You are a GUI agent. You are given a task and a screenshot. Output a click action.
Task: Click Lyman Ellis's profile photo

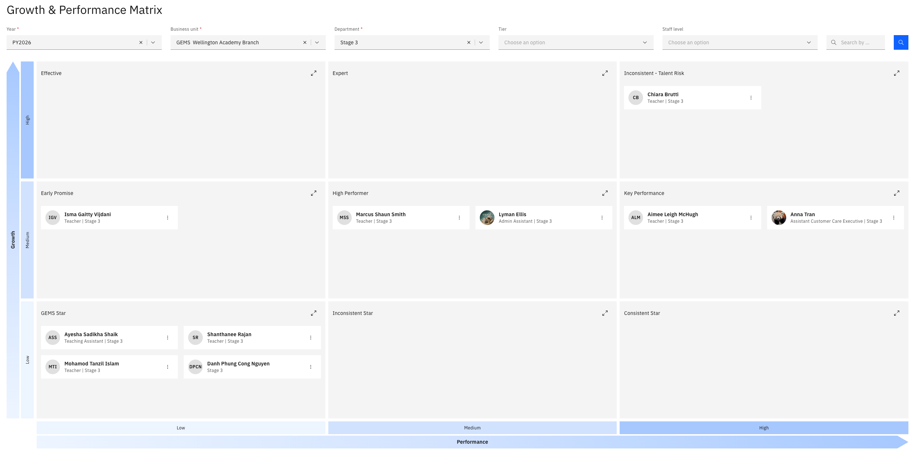[x=487, y=218]
